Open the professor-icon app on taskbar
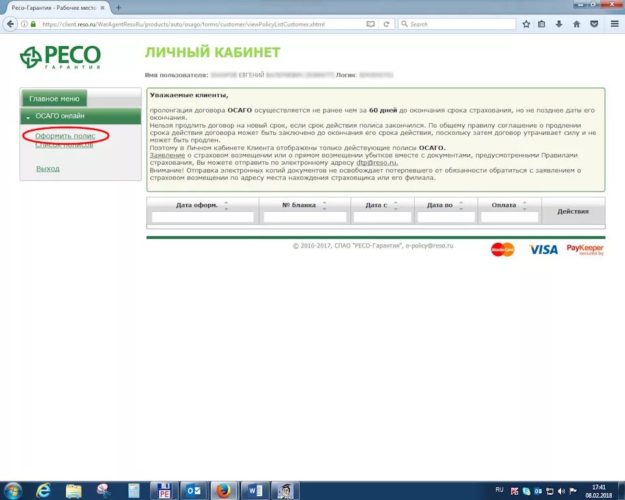Screen dimensions: 625x500 click(285, 490)
